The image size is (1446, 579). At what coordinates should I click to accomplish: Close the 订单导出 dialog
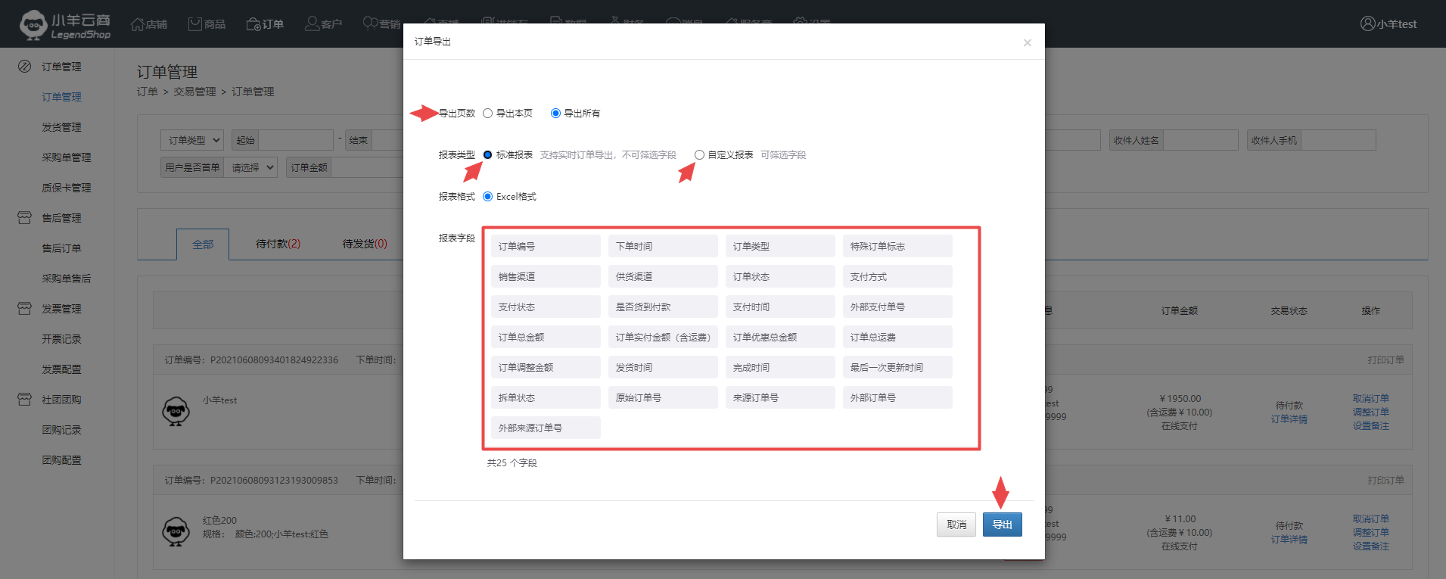[1027, 43]
